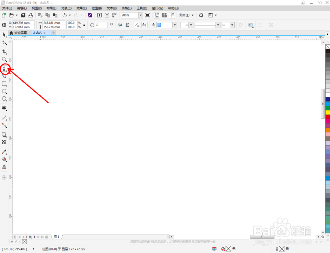This screenshot has height=253, width=330.
Task: Choose the Zoom magnifier tool
Action: click(4, 59)
